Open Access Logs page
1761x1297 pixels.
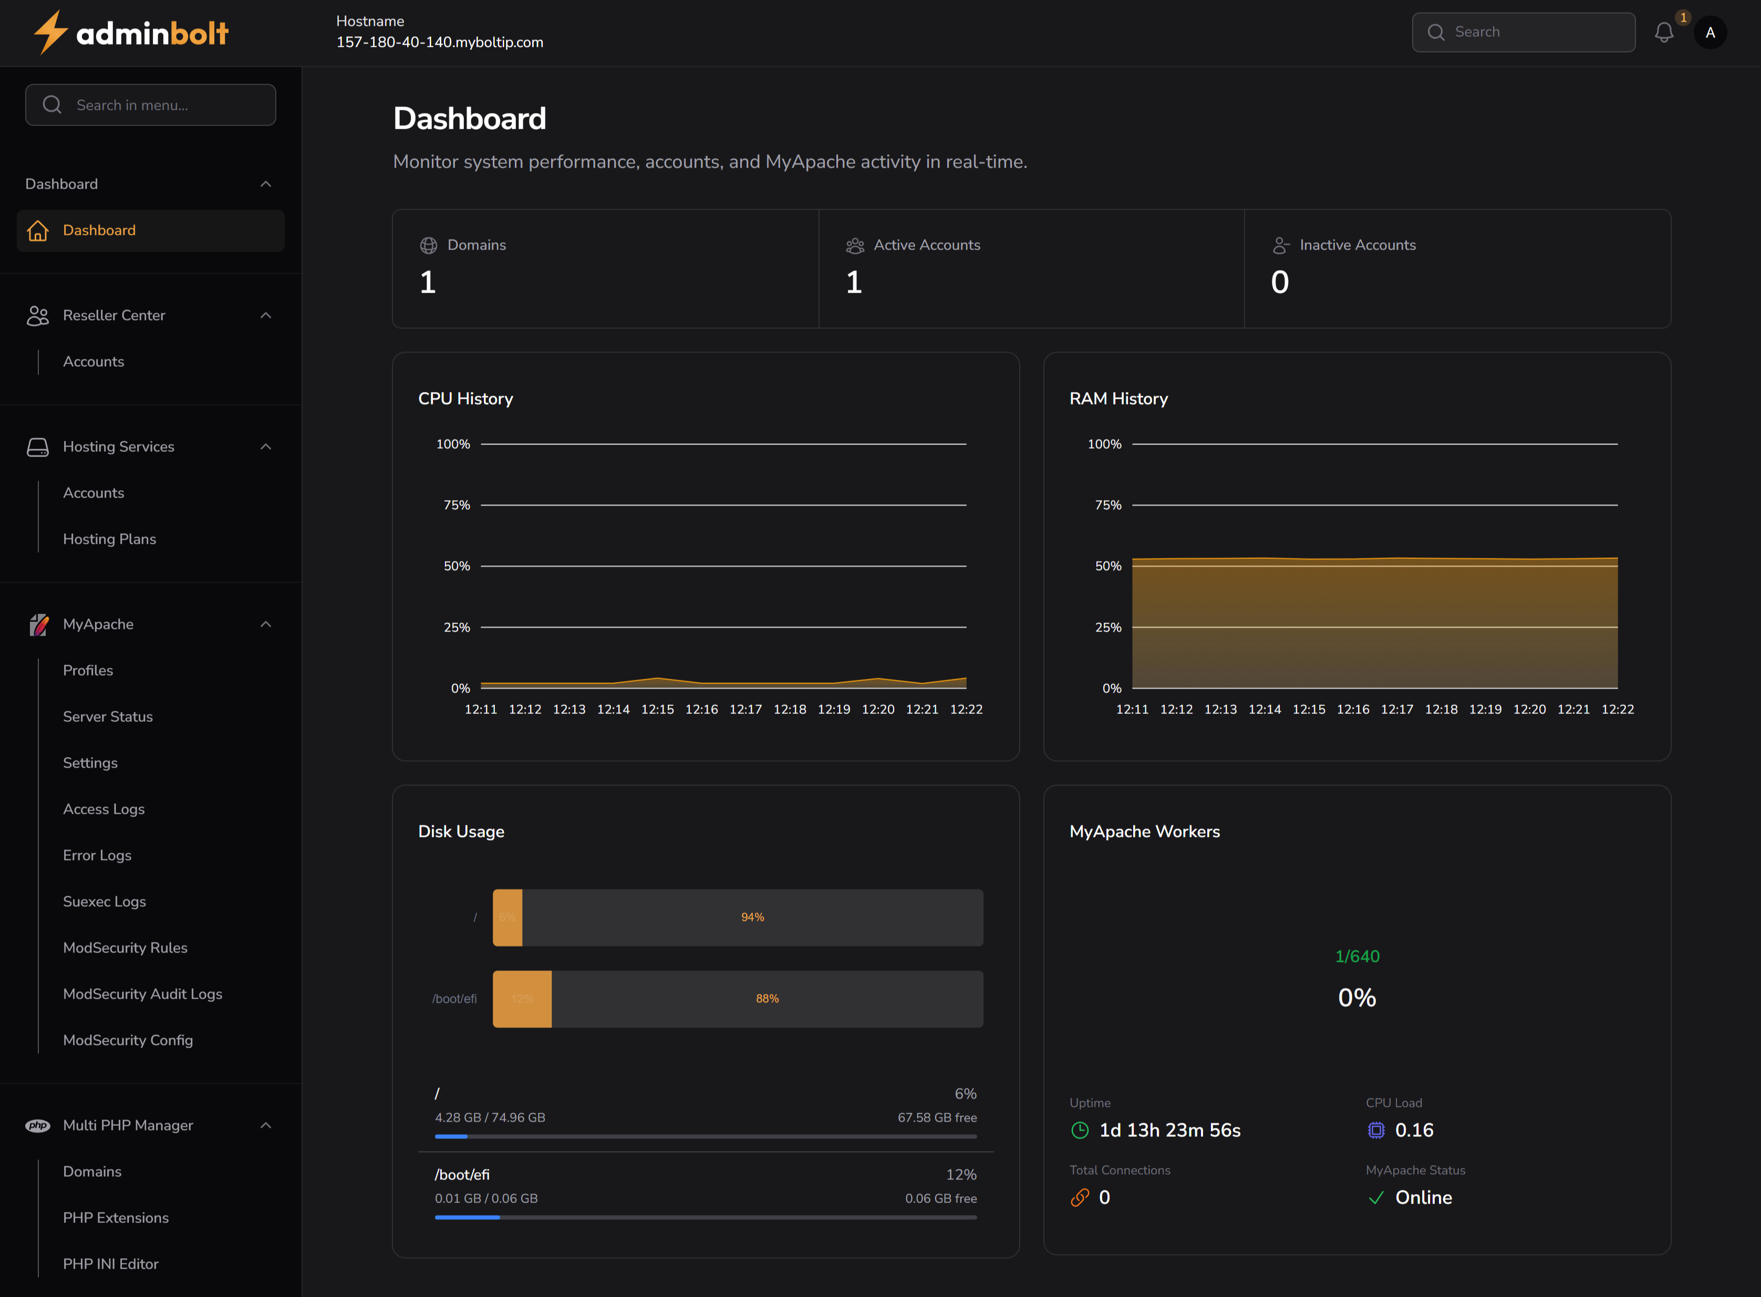(103, 808)
